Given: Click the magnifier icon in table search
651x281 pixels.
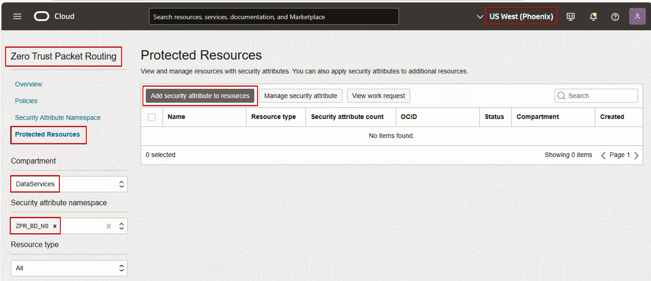Looking at the screenshot, I should [x=561, y=96].
